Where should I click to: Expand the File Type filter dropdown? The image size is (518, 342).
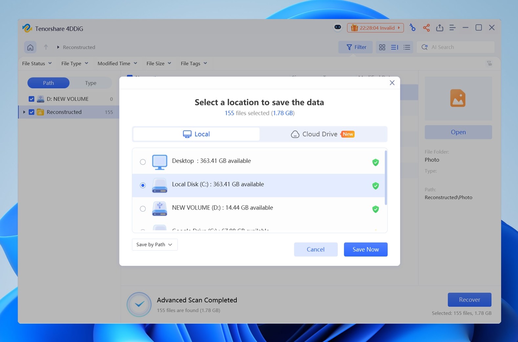[x=75, y=63]
